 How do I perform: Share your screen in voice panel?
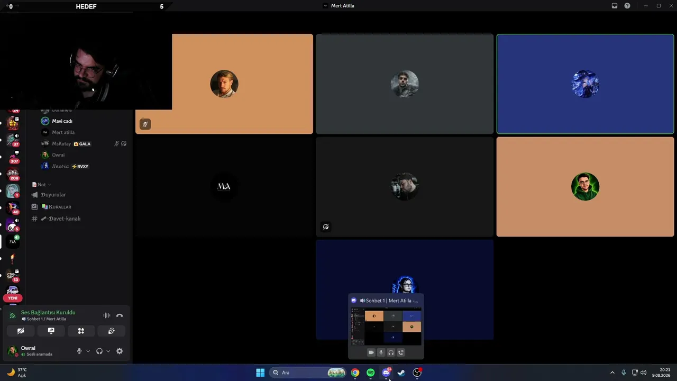[51, 331]
